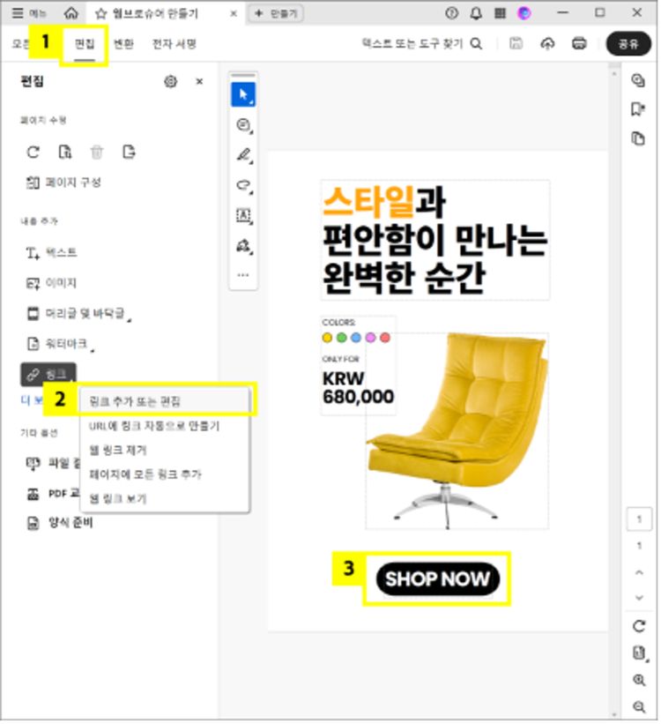Star the 웹브로슈어 만들기 document tab

(100, 13)
